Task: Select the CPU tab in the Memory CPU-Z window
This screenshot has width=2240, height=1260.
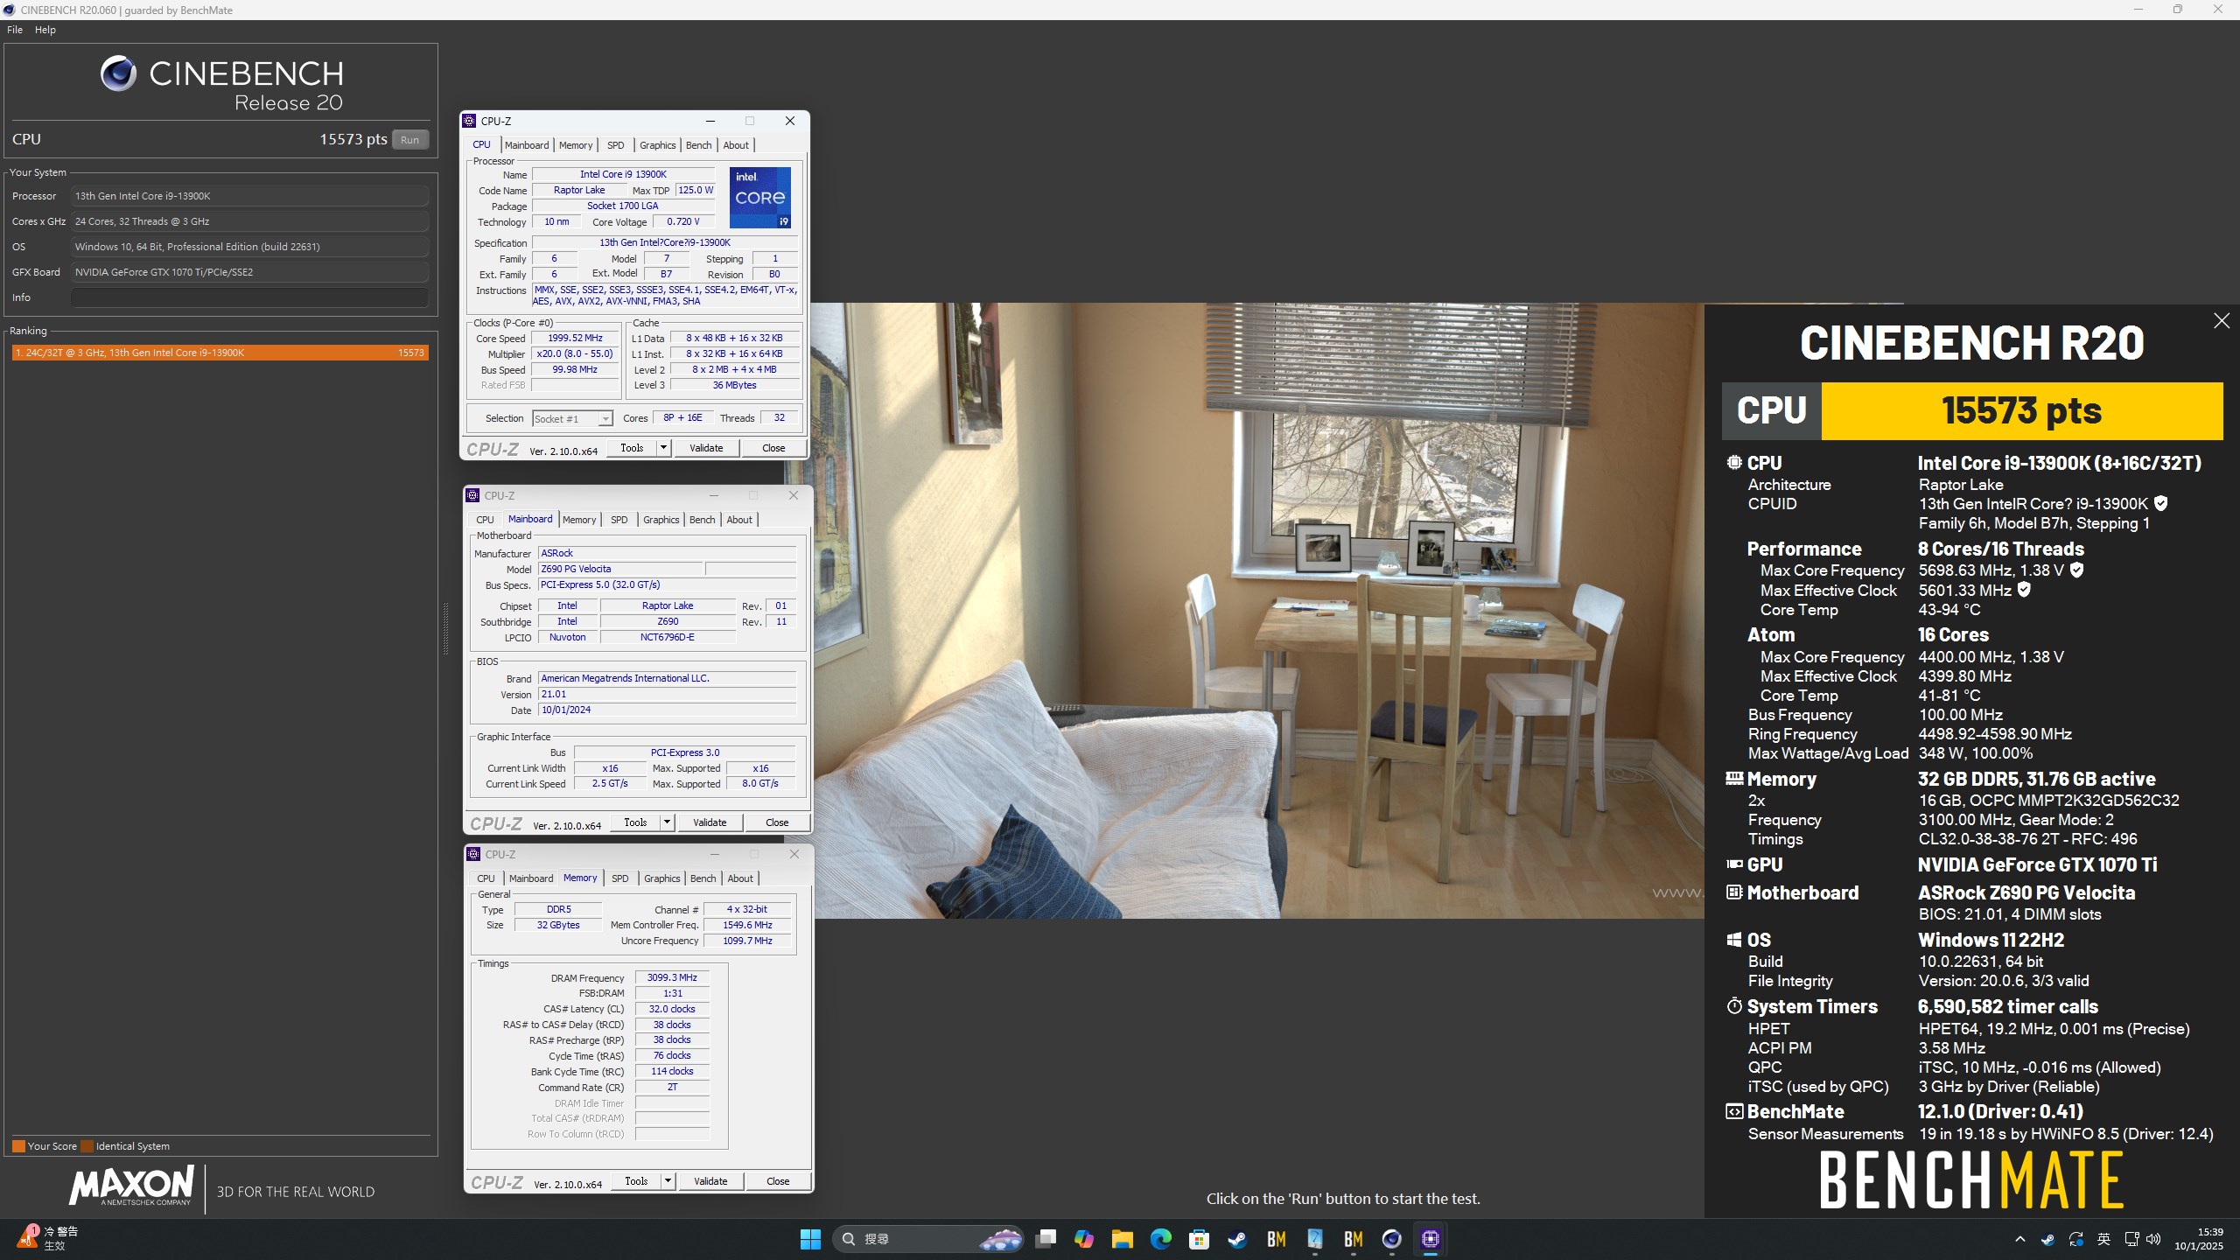Action: [x=486, y=878]
